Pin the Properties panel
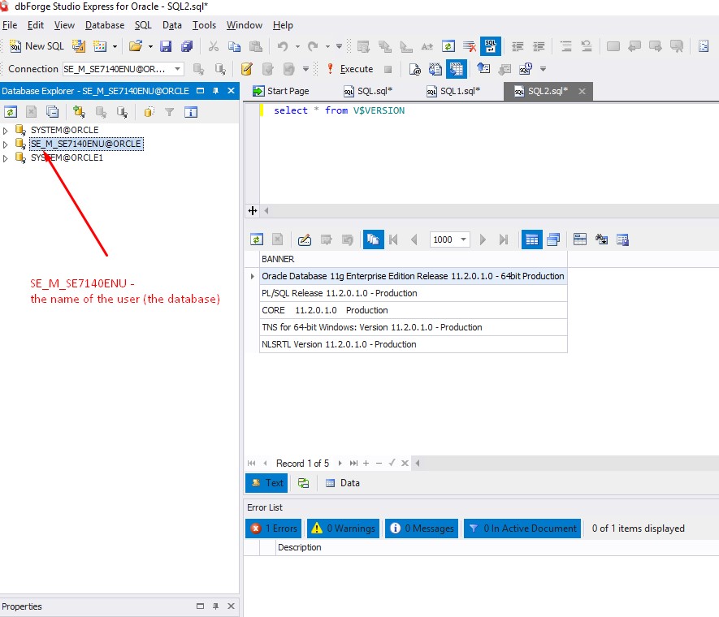The image size is (719, 617). coord(215,606)
